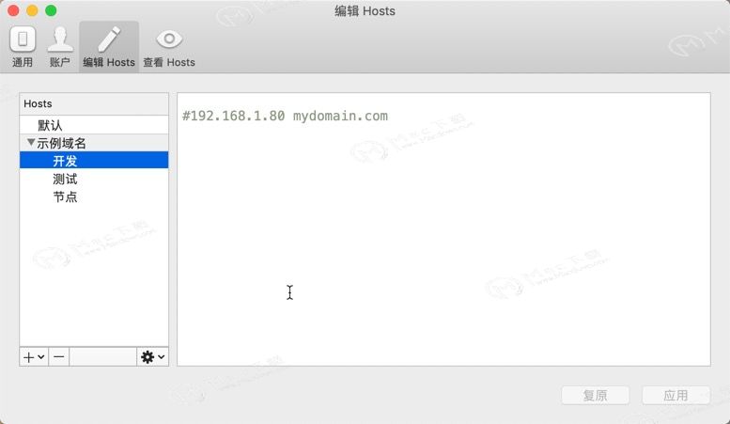Open the gear action menu
The width and height of the screenshot is (730, 424).
148,357
